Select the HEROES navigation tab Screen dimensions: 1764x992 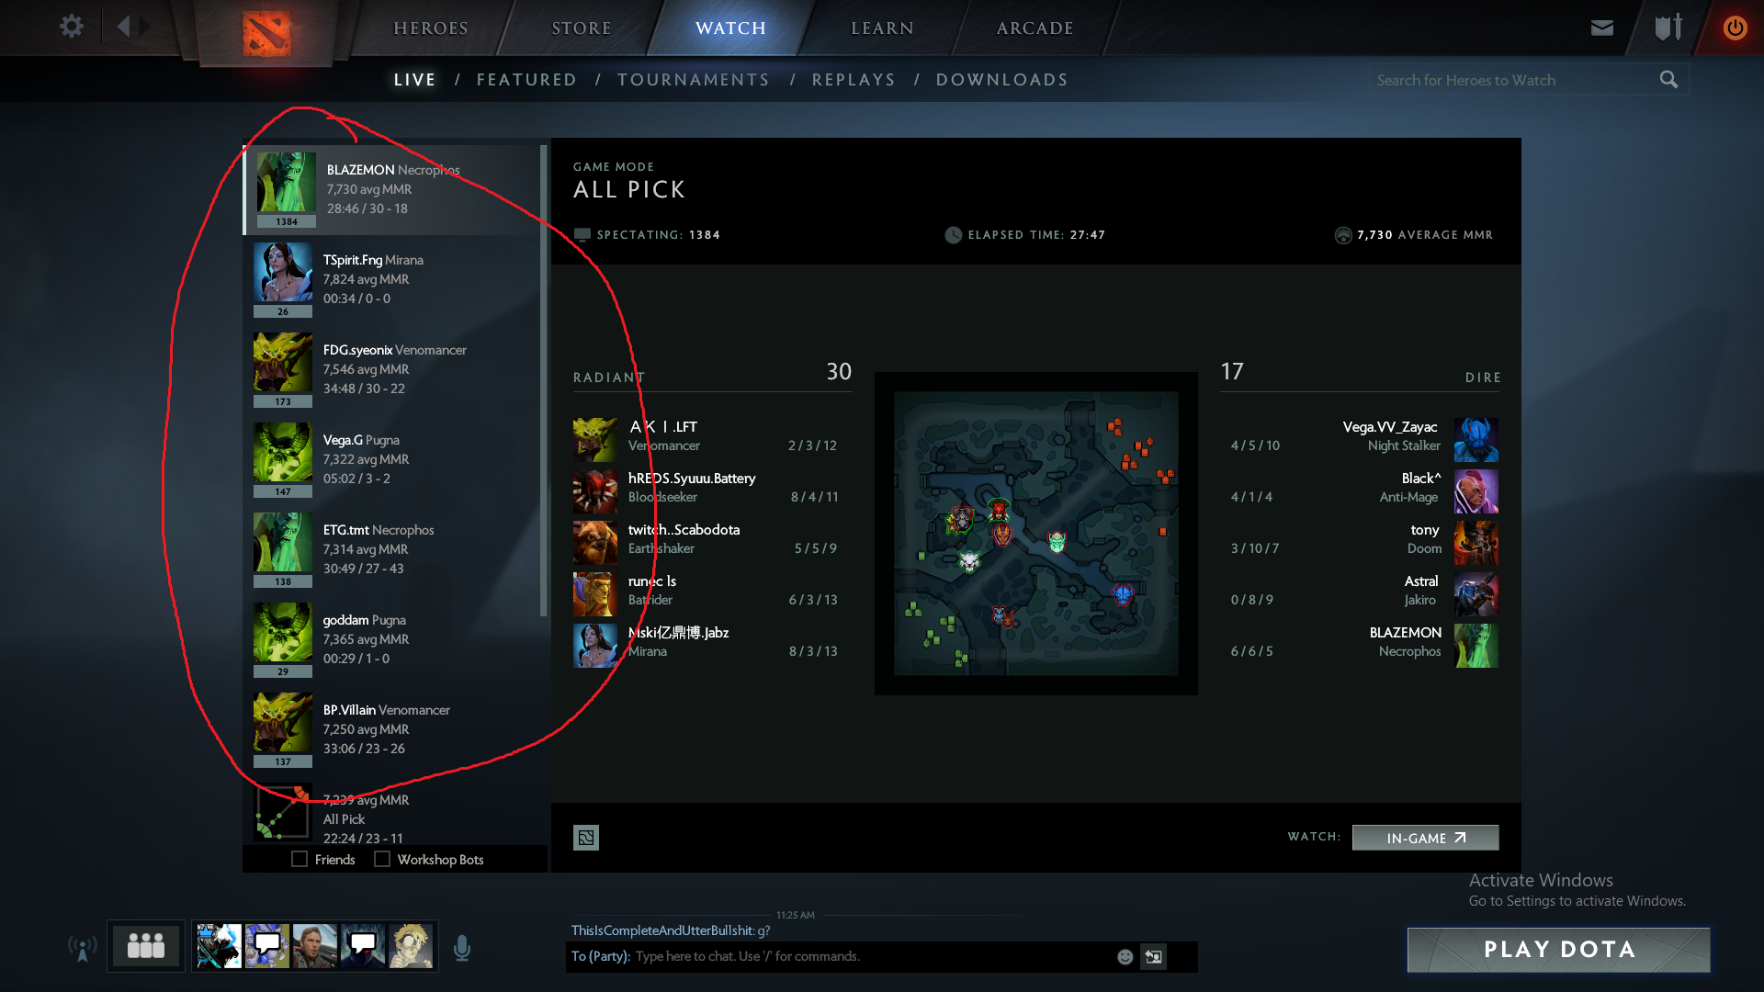[x=431, y=27]
